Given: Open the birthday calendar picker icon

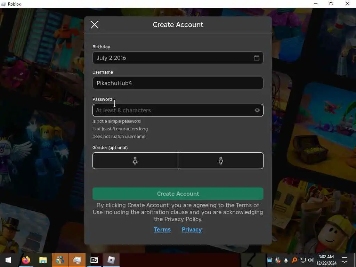Looking at the screenshot, I should [x=256, y=58].
